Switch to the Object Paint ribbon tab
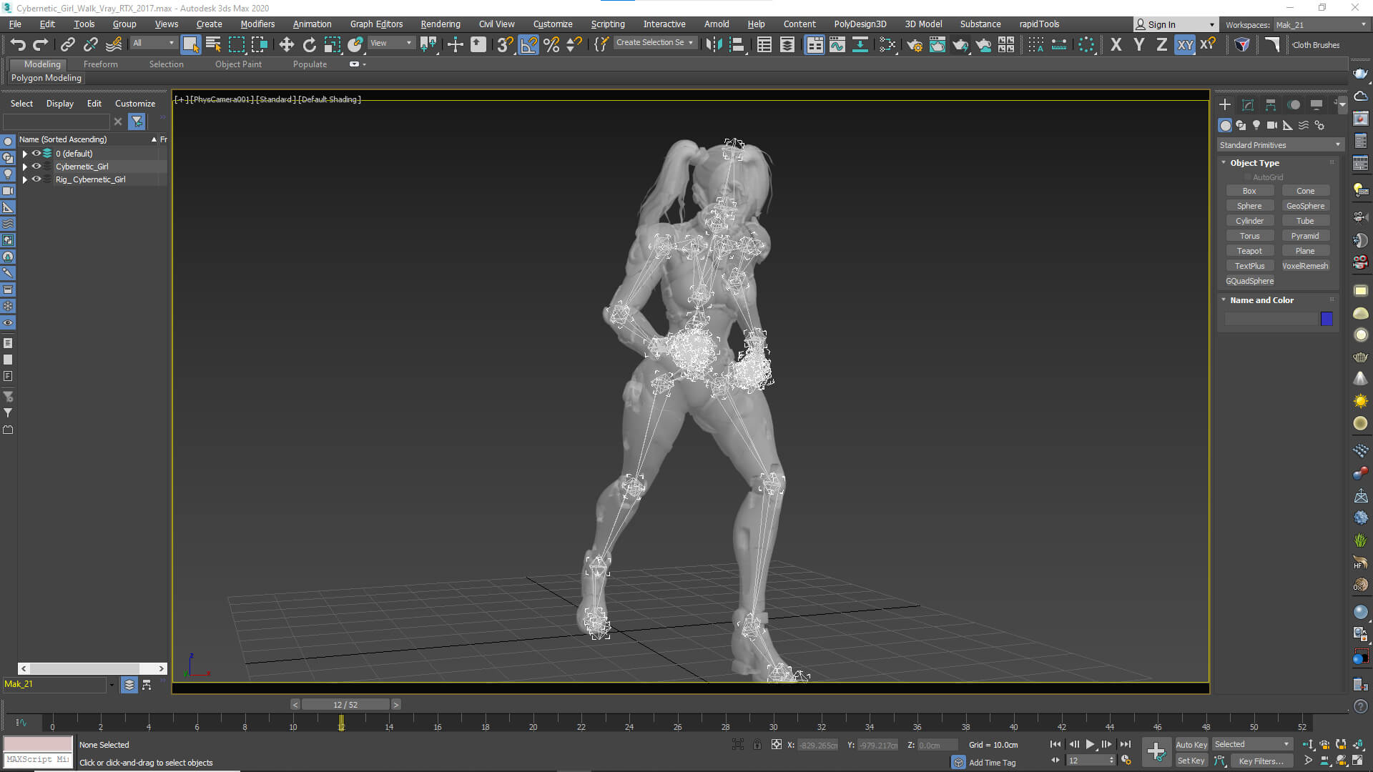Screen dimensions: 1373x772 [x=238, y=64]
